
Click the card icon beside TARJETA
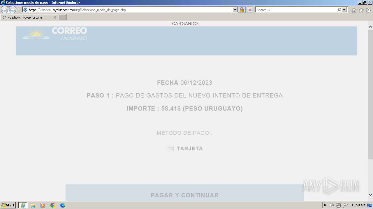pyautogui.click(x=170, y=149)
